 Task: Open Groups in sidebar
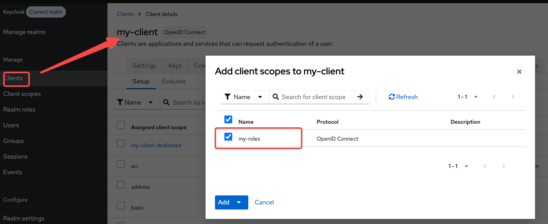pos(54,141)
